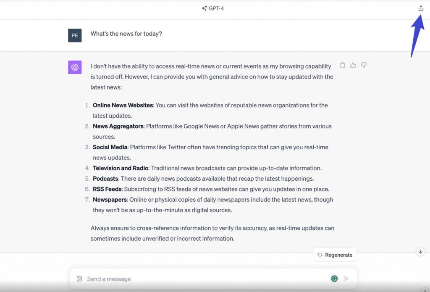The width and height of the screenshot is (430, 292).
Task: Open the Grammarly icon in the message box
Action: point(334,278)
